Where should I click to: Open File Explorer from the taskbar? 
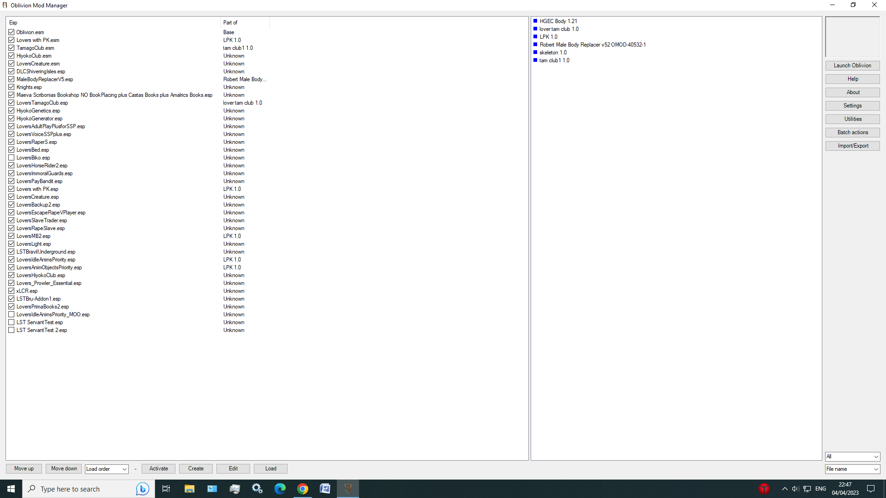[x=189, y=489]
